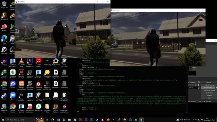Open the Firefox shortcut beside Blender
The image size is (217, 122).
point(4,27)
